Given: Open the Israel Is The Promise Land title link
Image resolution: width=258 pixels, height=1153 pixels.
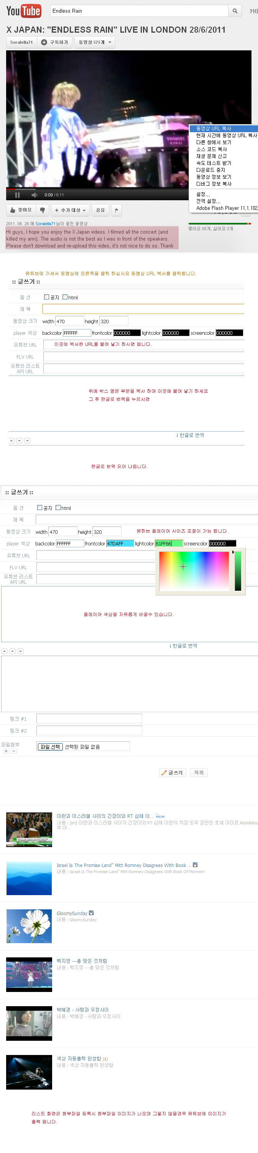Looking at the screenshot, I should click(124, 865).
